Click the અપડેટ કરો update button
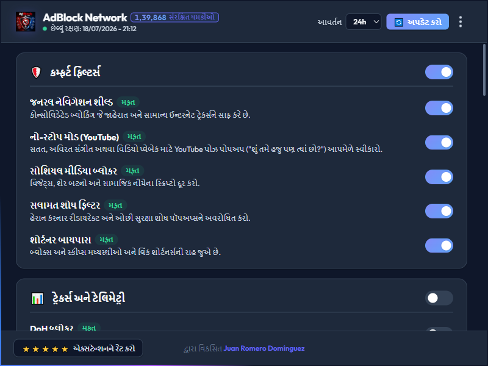Image resolution: width=488 pixels, height=366 pixels. point(417,22)
